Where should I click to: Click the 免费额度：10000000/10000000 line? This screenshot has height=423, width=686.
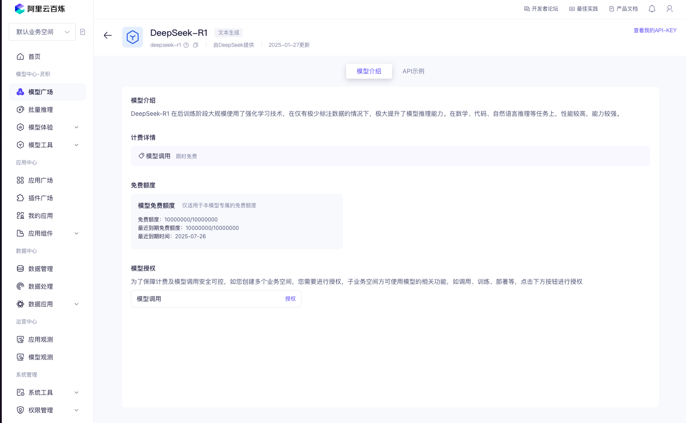(178, 220)
